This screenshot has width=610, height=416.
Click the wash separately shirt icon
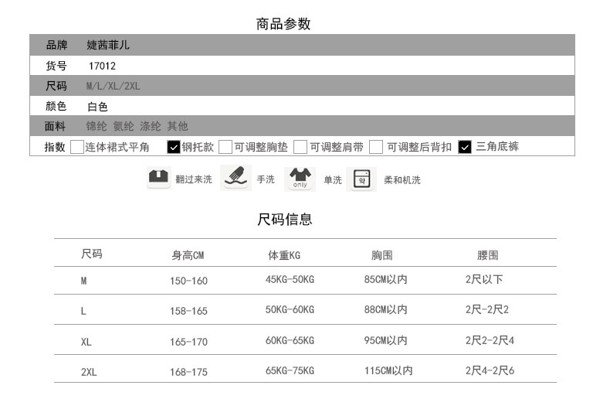coord(300,179)
